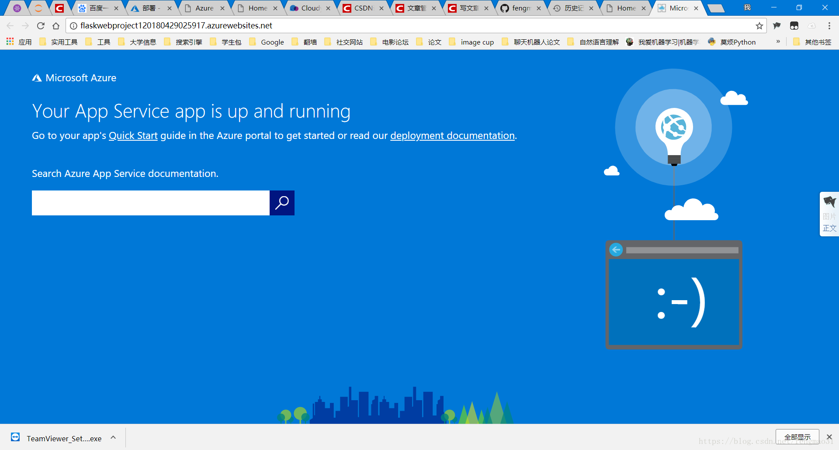Open the 莫烦Python bookmark
Image resolution: width=839 pixels, height=450 pixels.
point(732,42)
